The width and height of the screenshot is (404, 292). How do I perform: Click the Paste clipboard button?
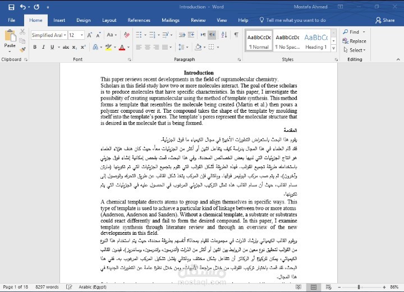tap(10, 39)
